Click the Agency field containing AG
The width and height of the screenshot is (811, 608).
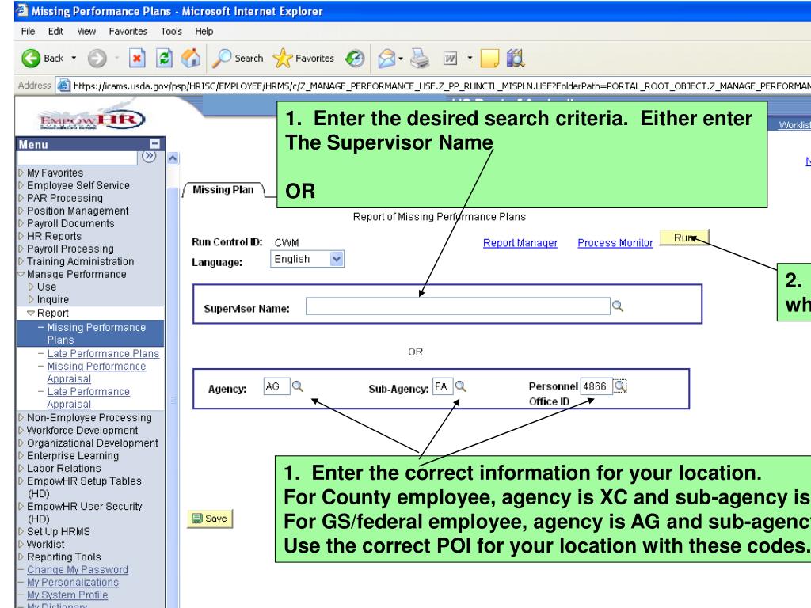tap(276, 386)
